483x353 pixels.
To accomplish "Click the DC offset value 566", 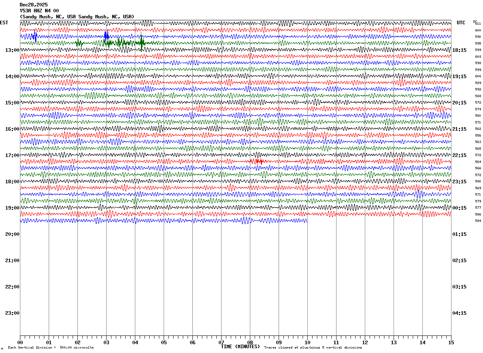I will [478, 168].
